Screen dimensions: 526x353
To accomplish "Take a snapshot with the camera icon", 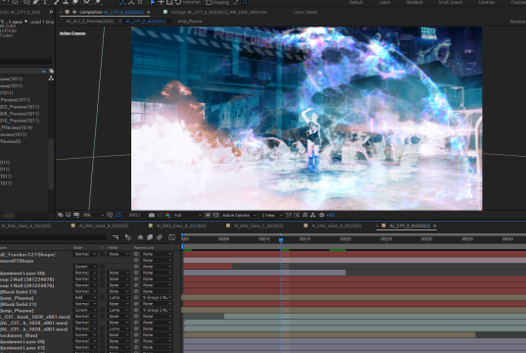I will click(152, 215).
